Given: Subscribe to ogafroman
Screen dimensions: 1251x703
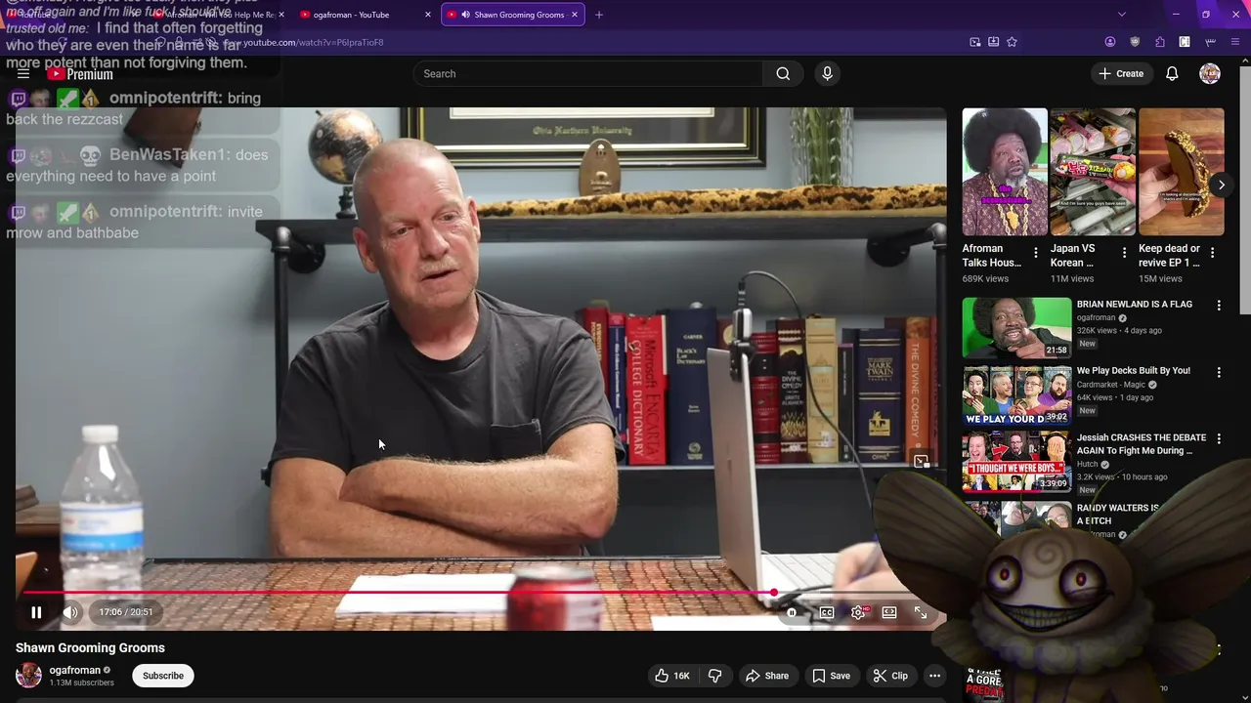Looking at the screenshot, I should (163, 676).
